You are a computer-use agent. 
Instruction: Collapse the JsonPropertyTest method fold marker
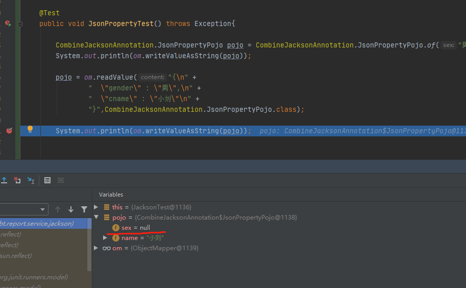(x=20, y=24)
